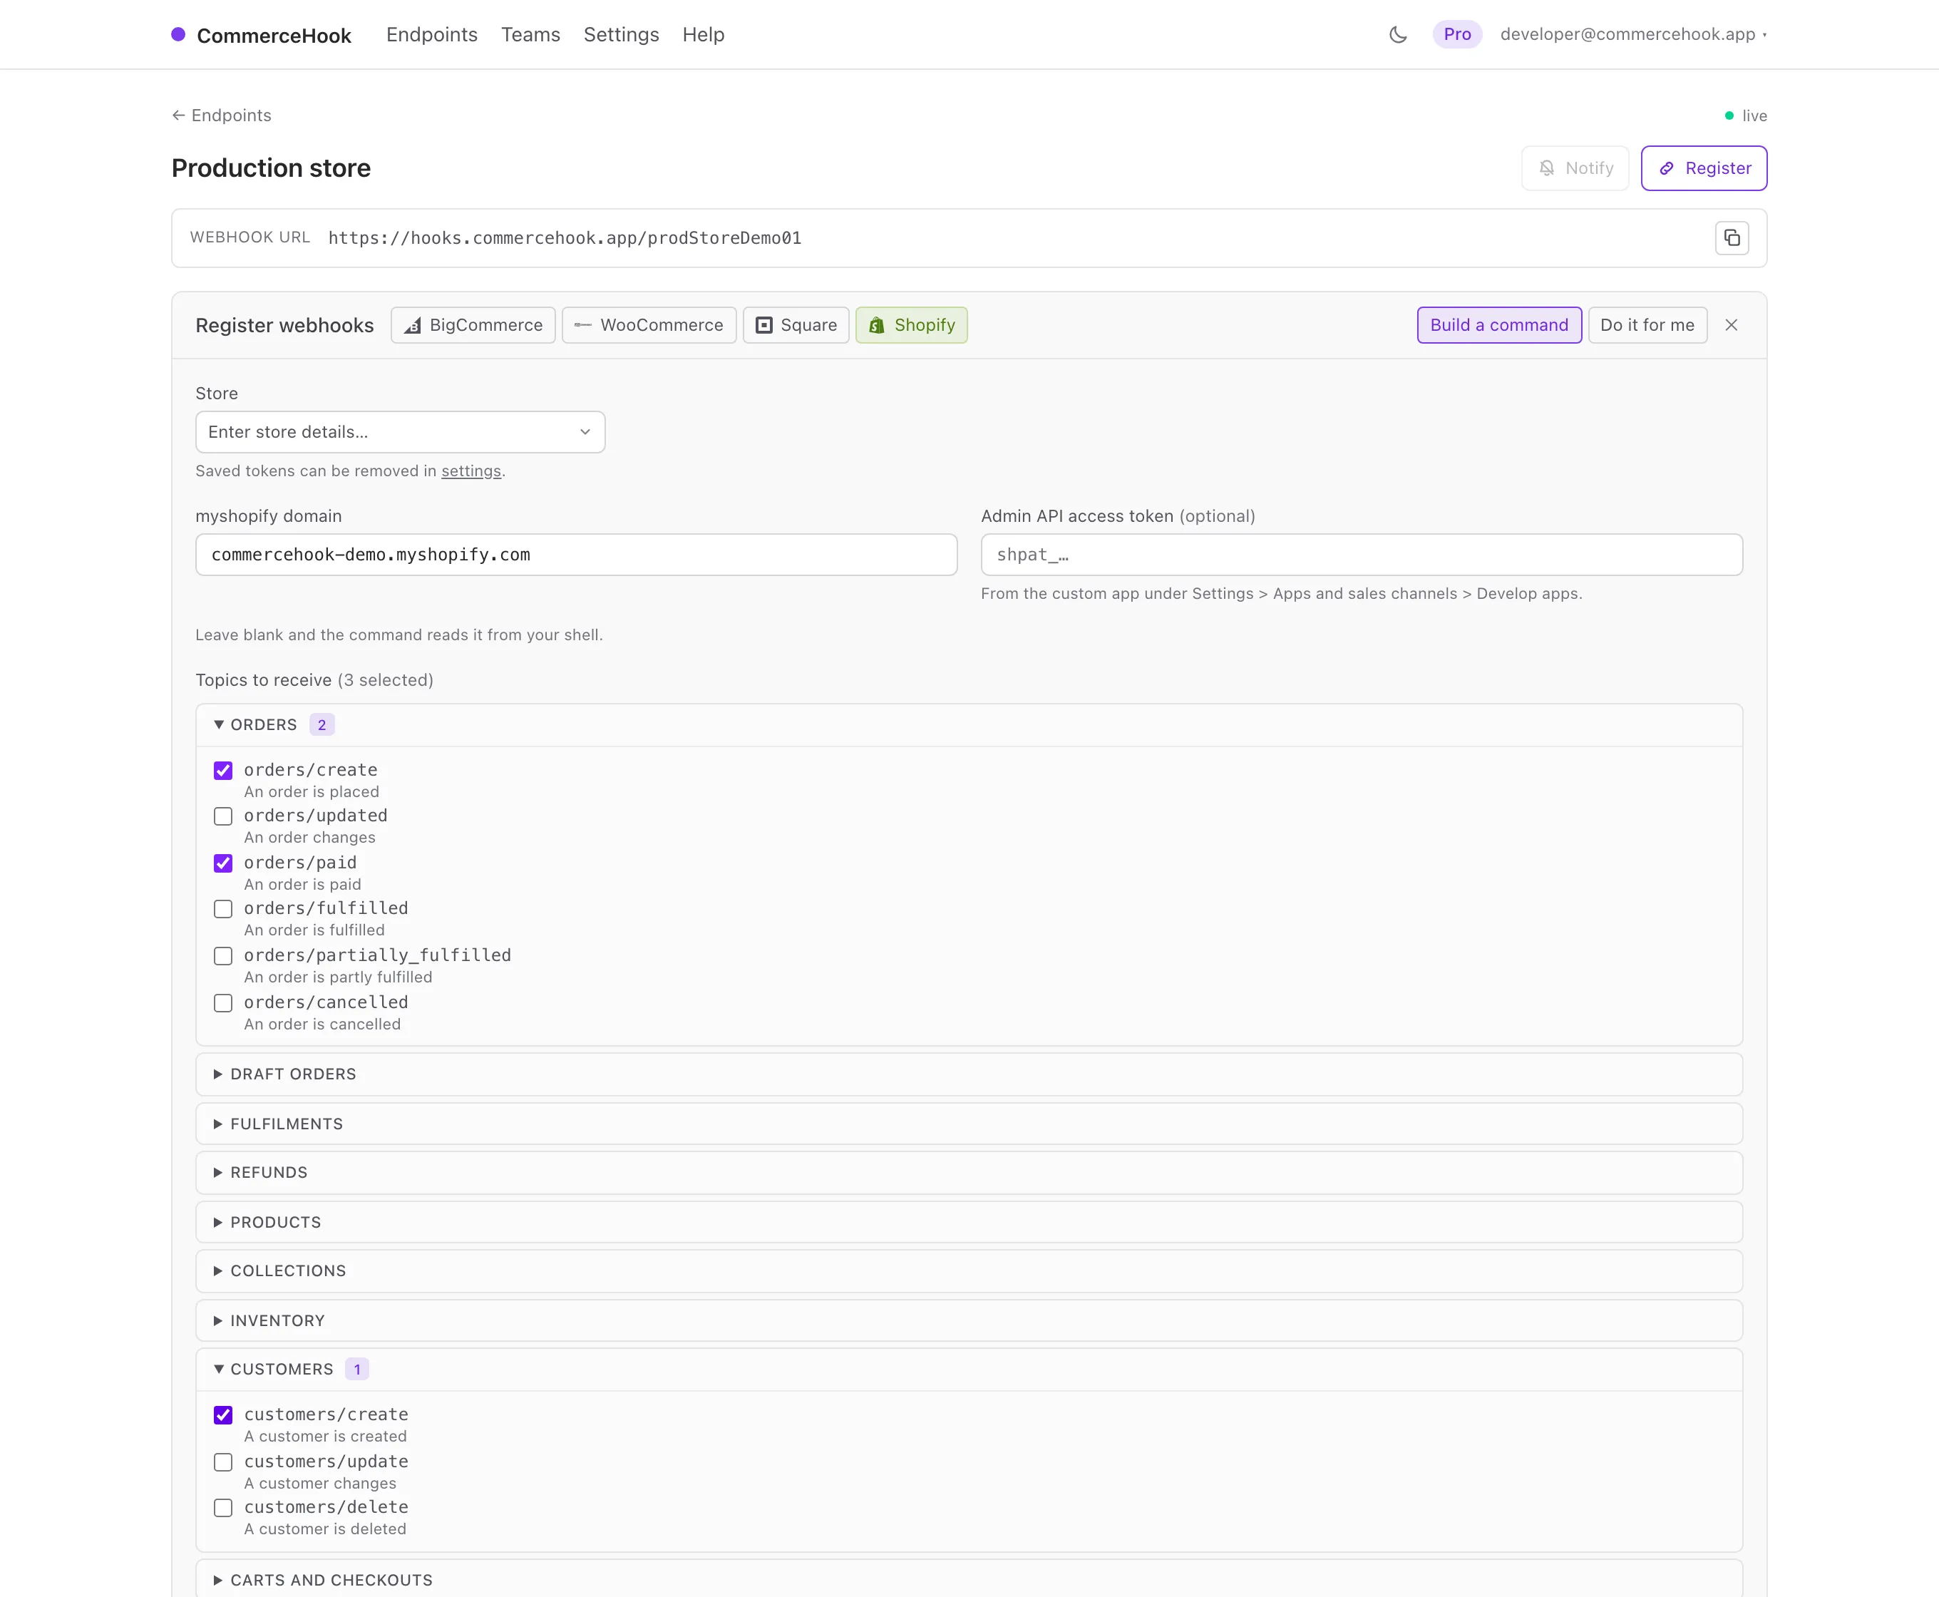The height and width of the screenshot is (1597, 1939).
Task: Open Help in the top navigation
Action: pos(704,35)
